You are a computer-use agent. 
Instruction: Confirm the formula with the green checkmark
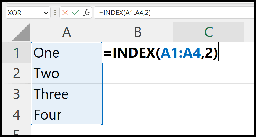click(x=75, y=13)
